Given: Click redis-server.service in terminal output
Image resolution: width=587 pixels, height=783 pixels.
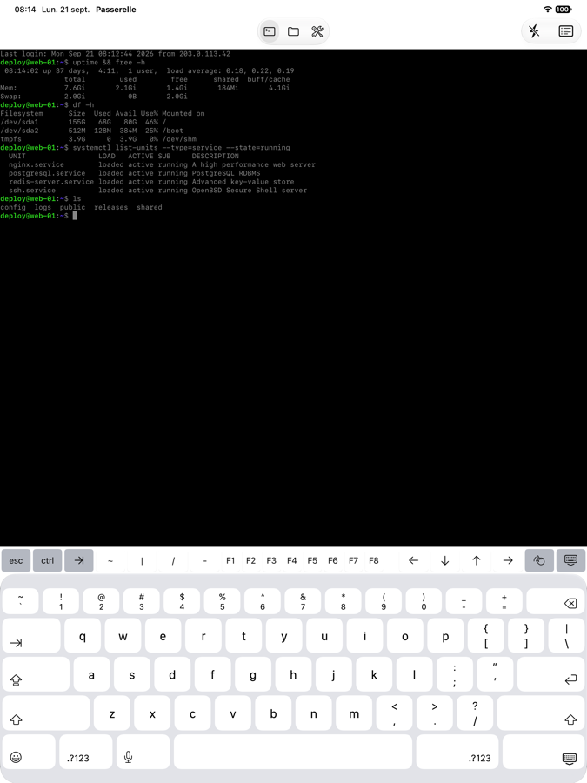Looking at the screenshot, I should pos(51,182).
